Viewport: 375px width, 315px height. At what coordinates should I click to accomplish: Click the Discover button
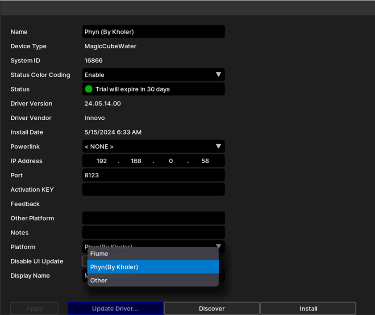pos(212,309)
